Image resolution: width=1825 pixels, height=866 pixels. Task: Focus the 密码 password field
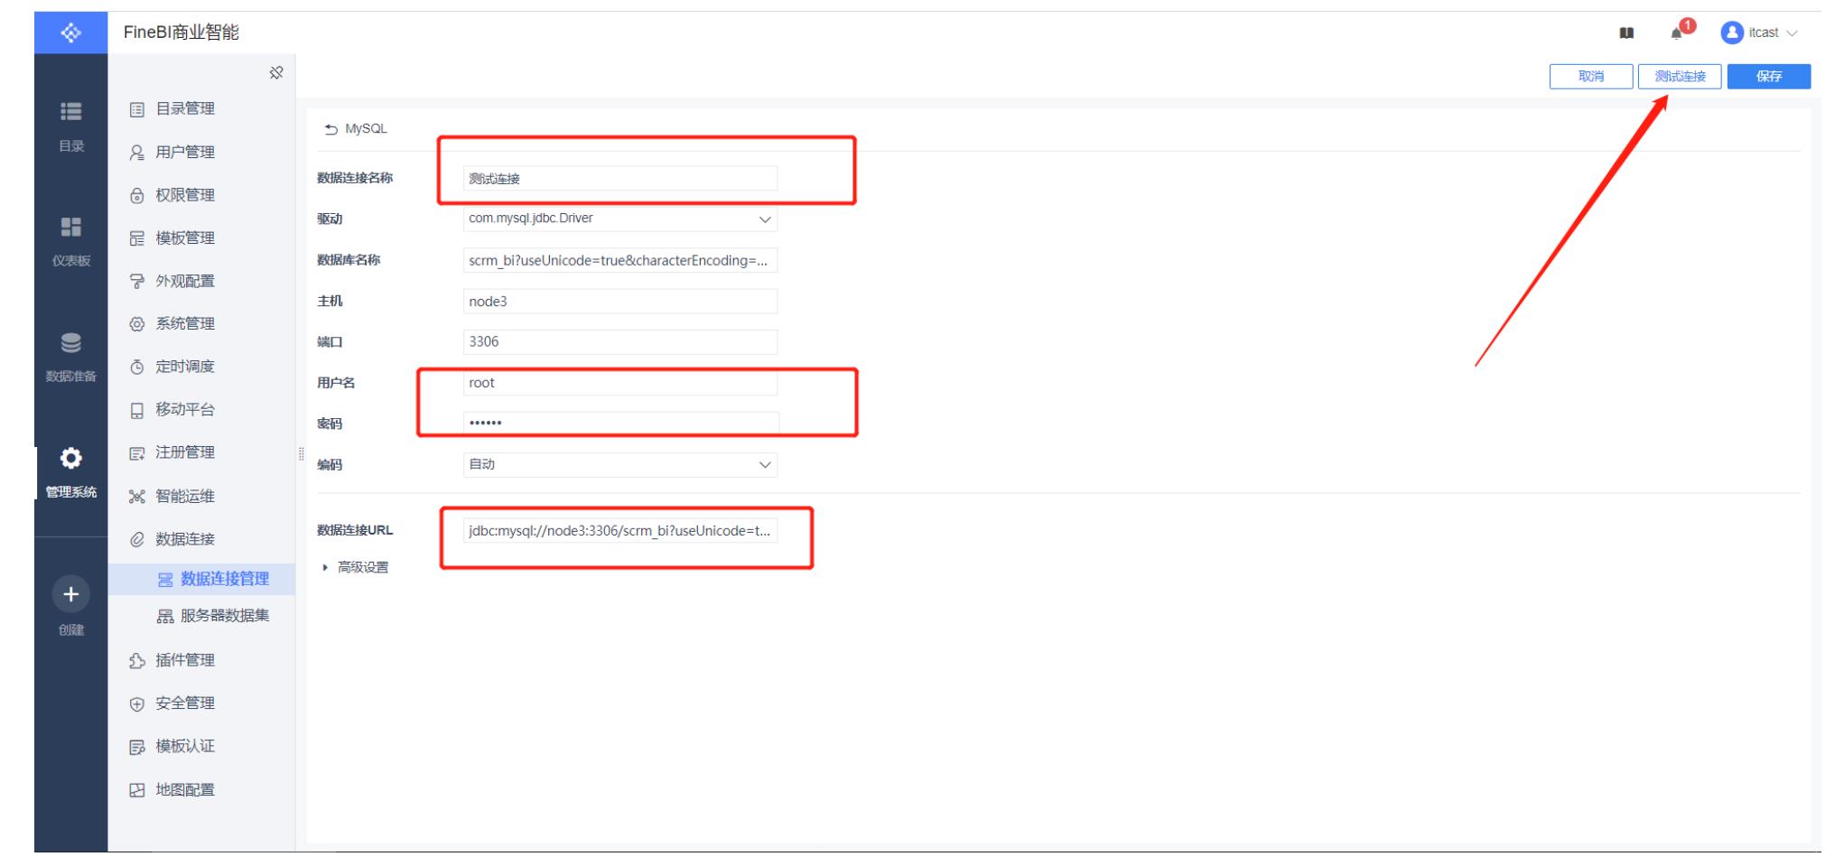coord(620,424)
